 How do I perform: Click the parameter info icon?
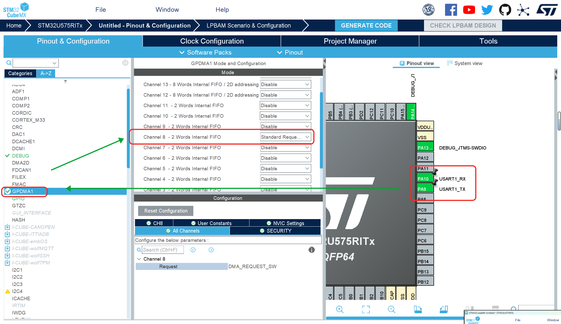click(312, 250)
